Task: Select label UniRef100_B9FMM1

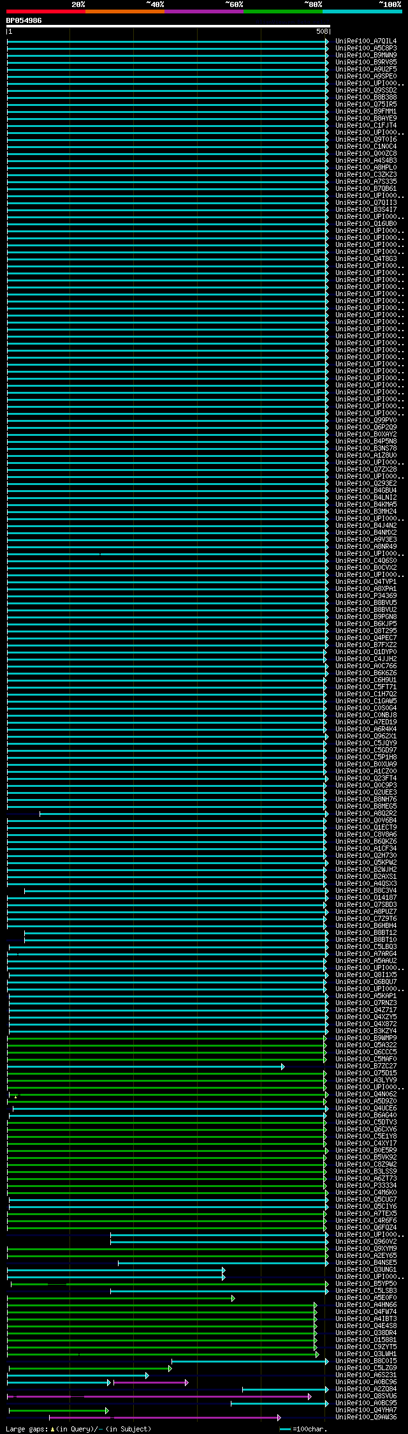Action: tap(366, 112)
